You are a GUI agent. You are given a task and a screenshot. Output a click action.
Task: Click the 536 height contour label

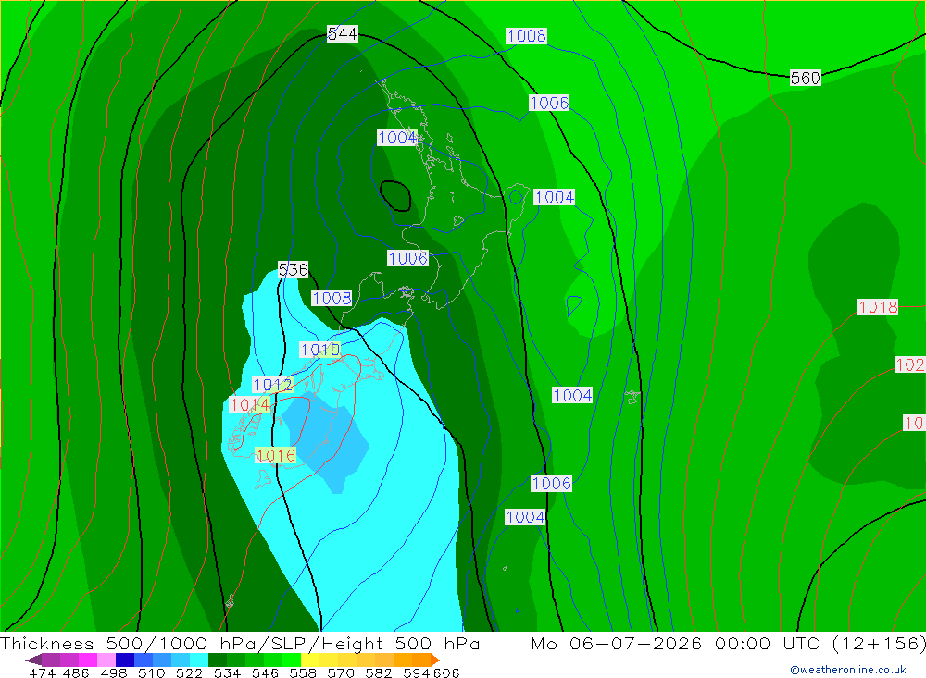(x=293, y=270)
